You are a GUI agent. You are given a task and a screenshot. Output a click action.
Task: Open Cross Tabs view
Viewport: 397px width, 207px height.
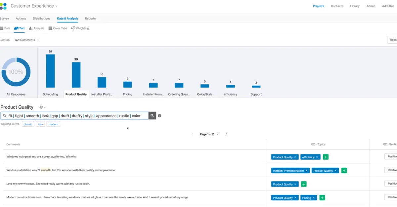(x=58, y=28)
